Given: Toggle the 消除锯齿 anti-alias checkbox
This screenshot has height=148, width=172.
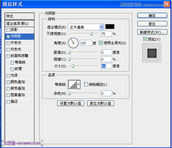Looking at the screenshot, I should pos(86,85).
